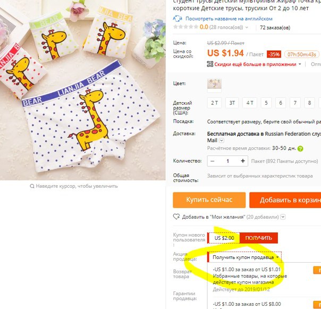Expand the wishlist list dropdown arrow
The image size is (321, 309).
[283, 217]
